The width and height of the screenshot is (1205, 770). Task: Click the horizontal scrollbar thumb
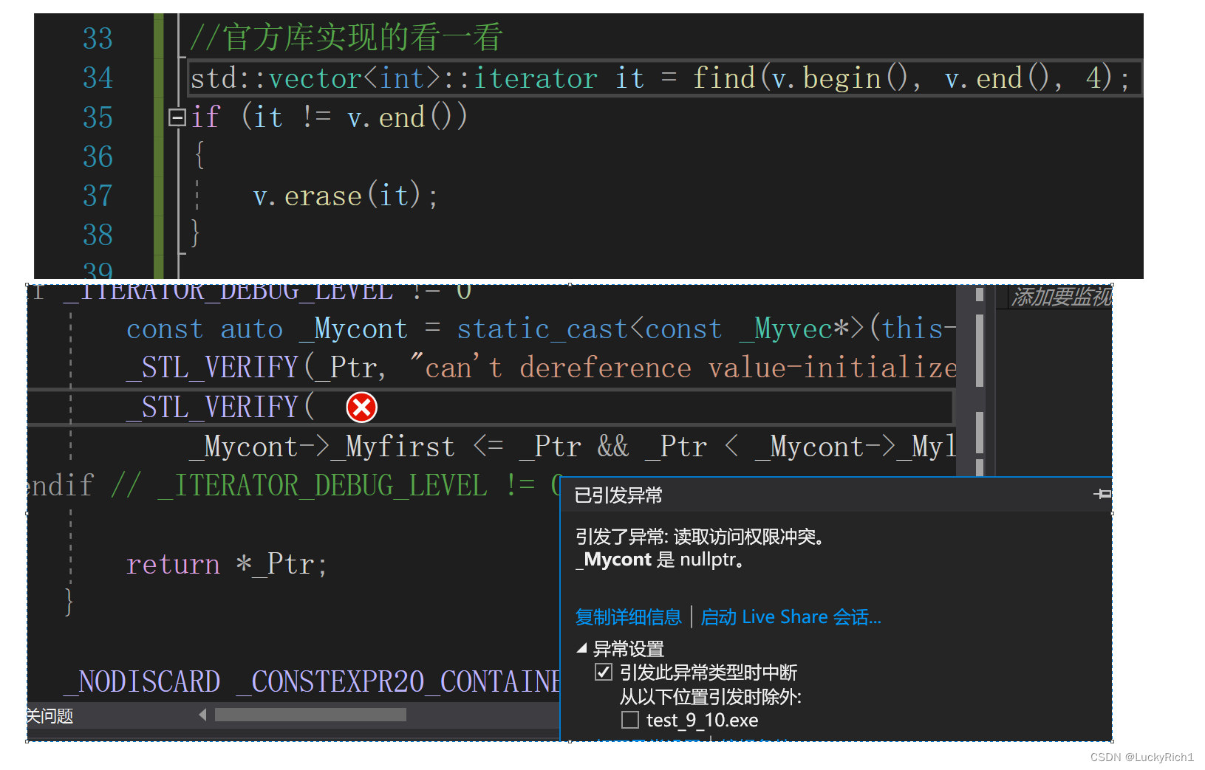tap(310, 715)
